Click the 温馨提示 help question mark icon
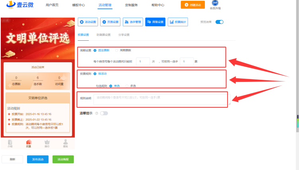Screen dimensions: 299x170 [x=97, y=113]
